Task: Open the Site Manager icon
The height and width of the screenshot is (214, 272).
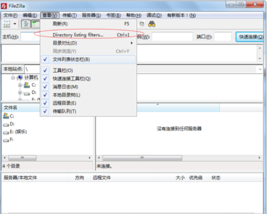Action: [7, 24]
